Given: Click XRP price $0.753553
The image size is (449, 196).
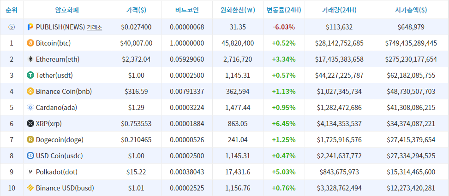Looking at the screenshot, I should [136, 124].
